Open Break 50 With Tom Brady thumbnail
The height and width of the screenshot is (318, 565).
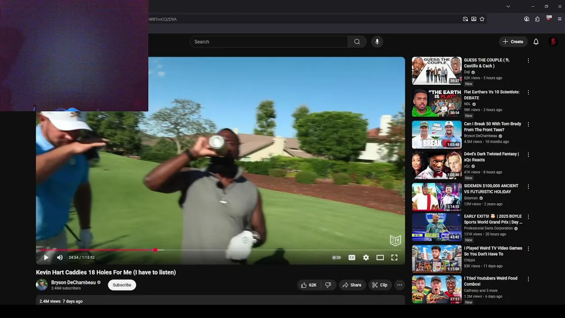coord(437,134)
